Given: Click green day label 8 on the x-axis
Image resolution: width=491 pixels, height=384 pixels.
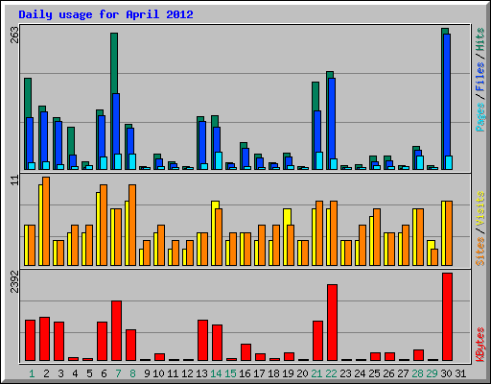Looking at the screenshot, I should pos(132,373).
